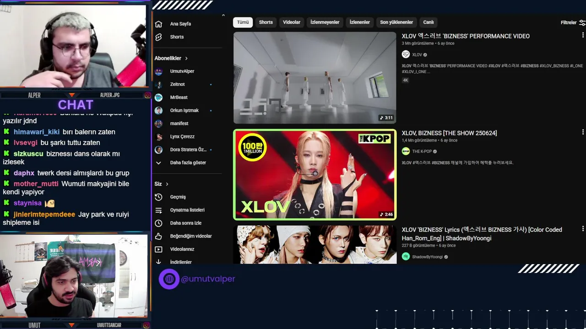
Task: Click mother_mutti chat username
Action: point(36,184)
